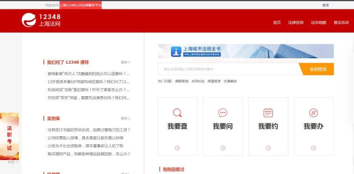Screen dimensions: 354x174
Task: Open the 我要办 compass icon
Action: 313,113
